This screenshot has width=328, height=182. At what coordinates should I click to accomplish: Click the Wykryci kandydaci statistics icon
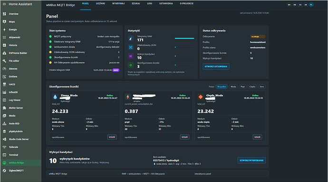[x=131, y=56]
